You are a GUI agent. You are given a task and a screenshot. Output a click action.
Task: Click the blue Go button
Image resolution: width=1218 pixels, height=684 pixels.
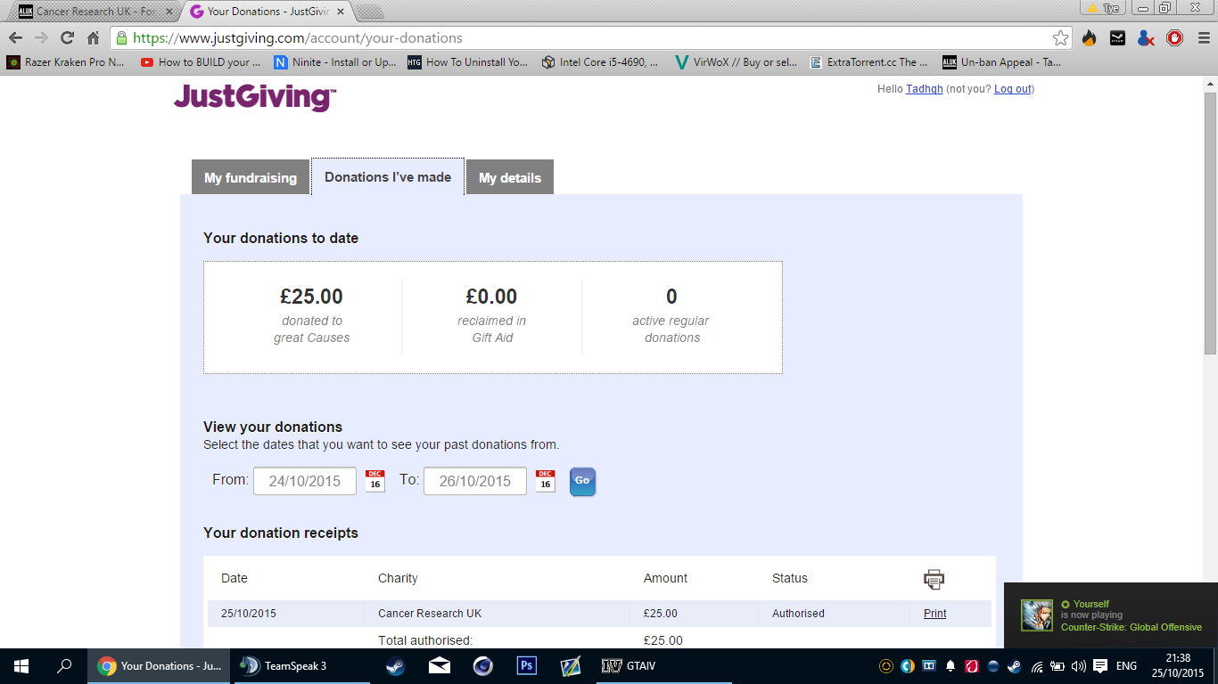point(582,481)
